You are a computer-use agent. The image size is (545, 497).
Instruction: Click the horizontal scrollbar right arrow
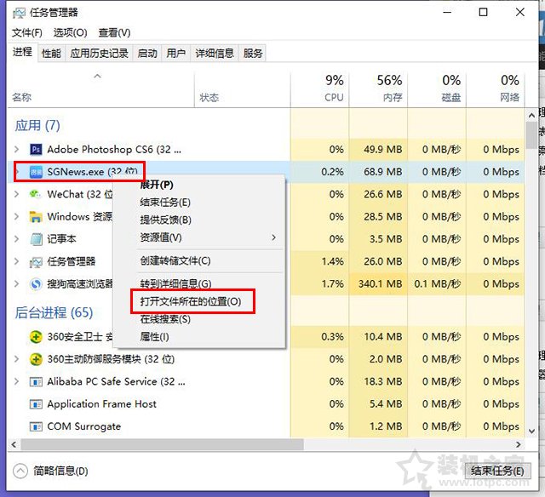coord(519,444)
